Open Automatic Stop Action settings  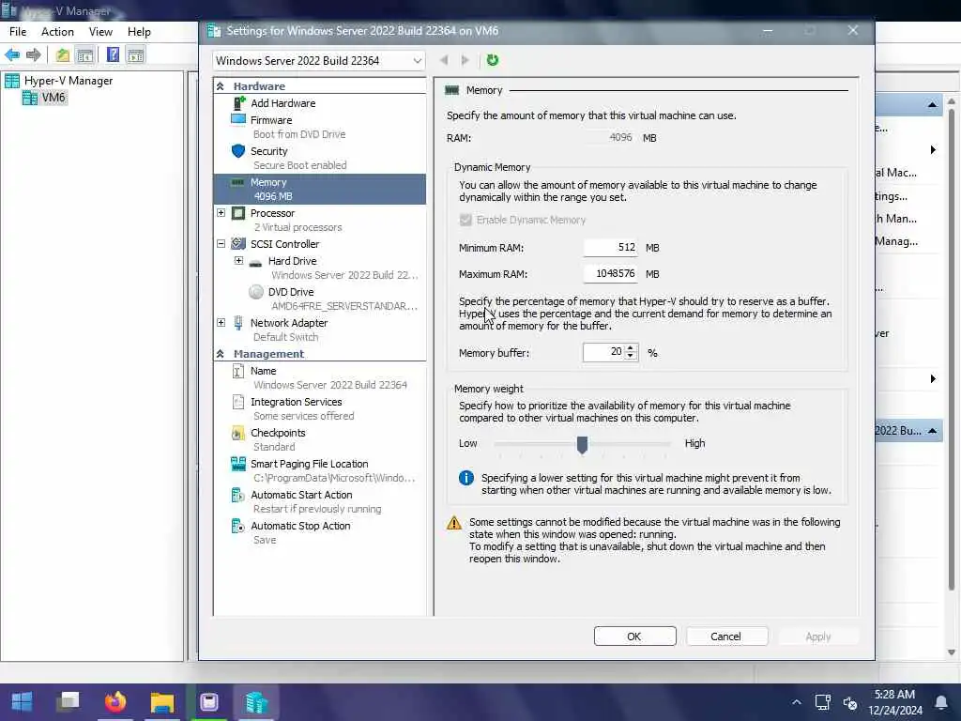300,526
